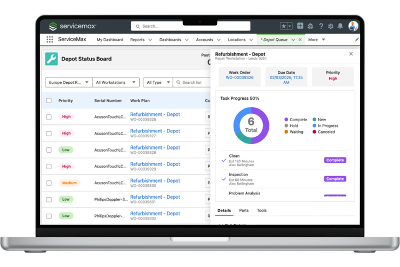
Task: Open the Help question mark icon
Action: (321, 26)
